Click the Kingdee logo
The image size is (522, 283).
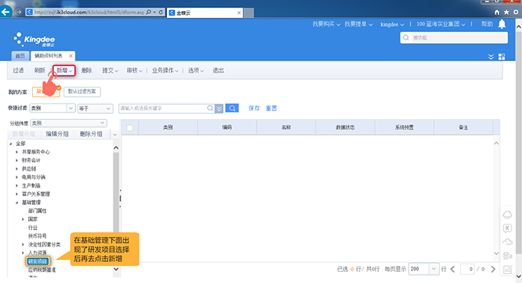(x=34, y=39)
